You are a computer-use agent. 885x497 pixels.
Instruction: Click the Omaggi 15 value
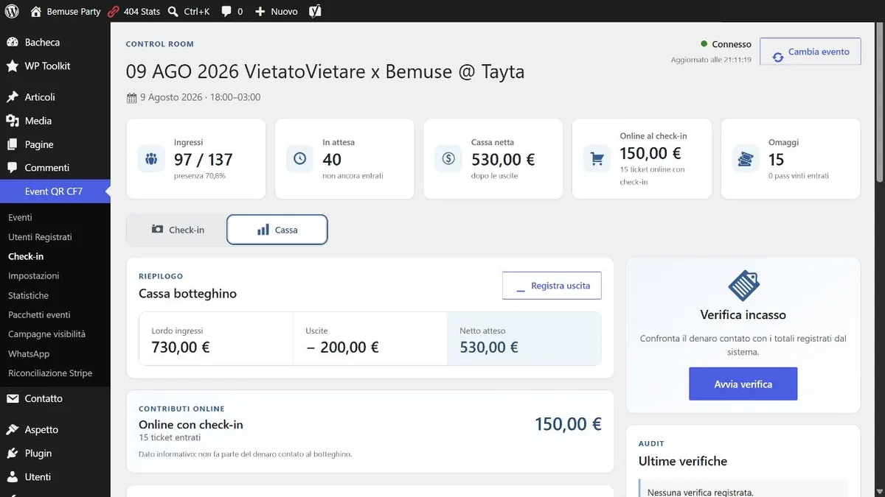pyautogui.click(x=776, y=159)
